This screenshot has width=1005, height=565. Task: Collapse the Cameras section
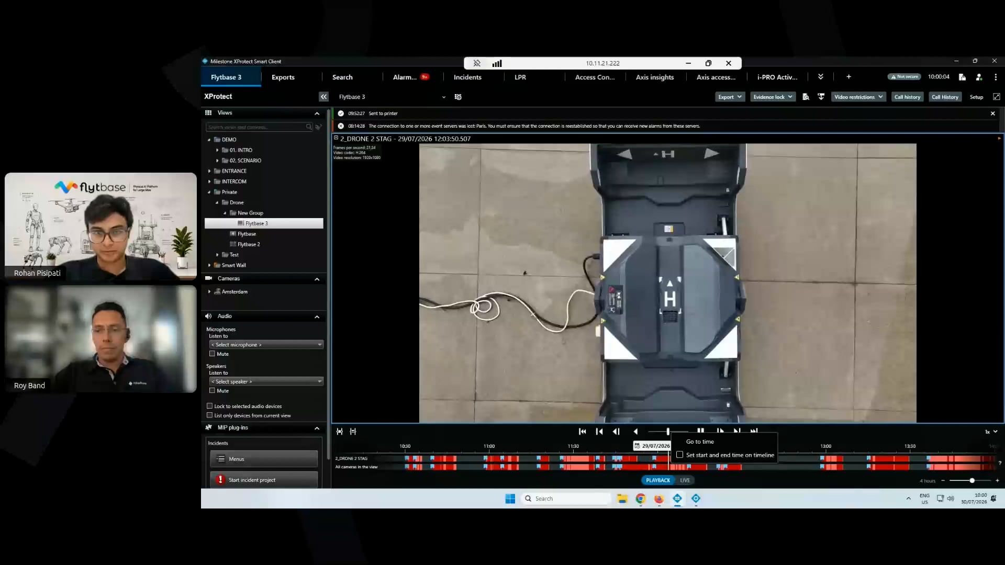click(x=317, y=279)
